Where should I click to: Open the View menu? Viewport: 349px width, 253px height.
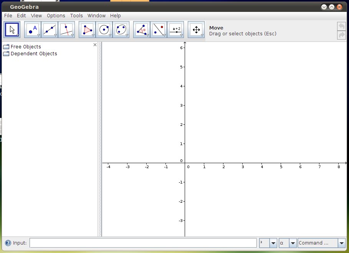tap(36, 16)
